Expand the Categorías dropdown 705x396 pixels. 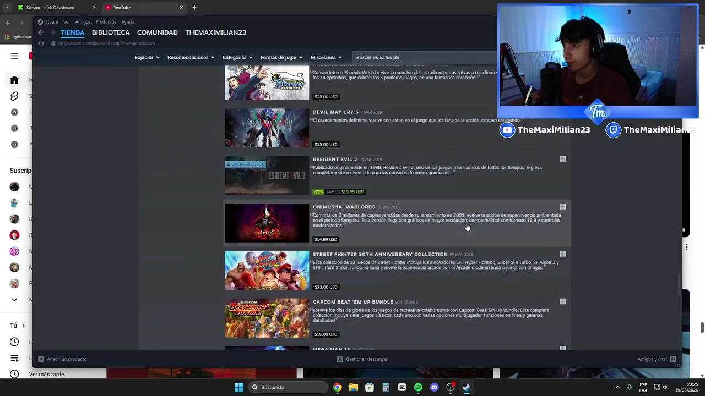(x=237, y=57)
